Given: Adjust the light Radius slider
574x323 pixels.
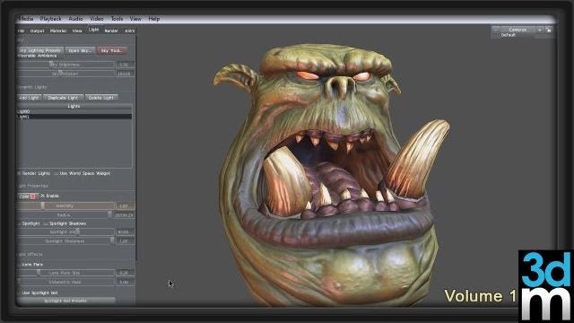Looking at the screenshot, I should [65, 215].
